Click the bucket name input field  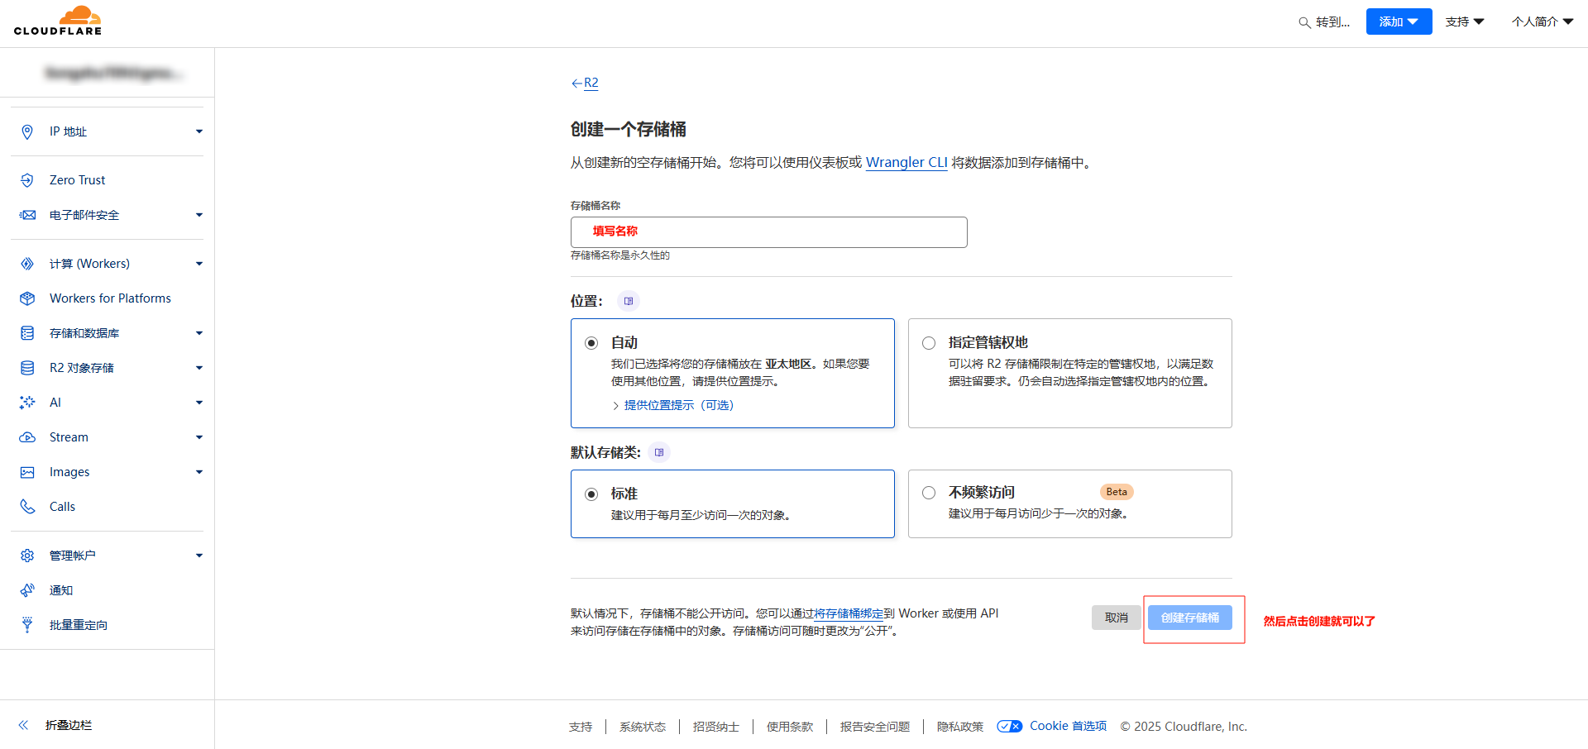(768, 231)
